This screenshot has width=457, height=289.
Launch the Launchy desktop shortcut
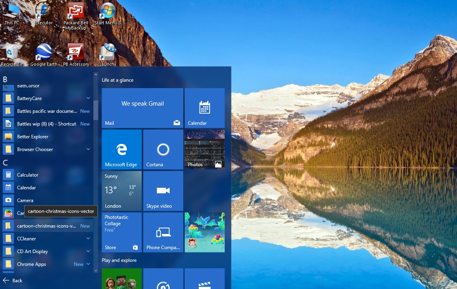107,55
